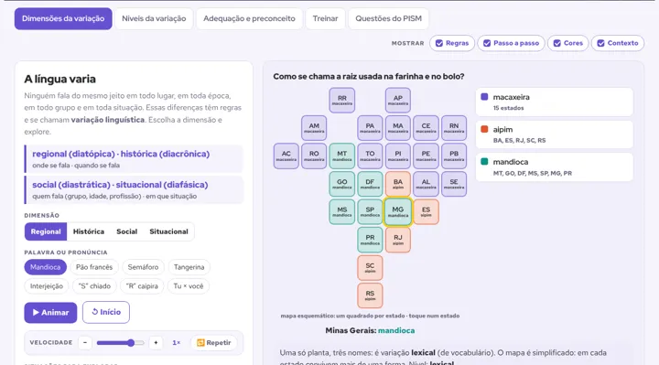
Task: Decrease speed with the minus button
Action: [x=85, y=343]
